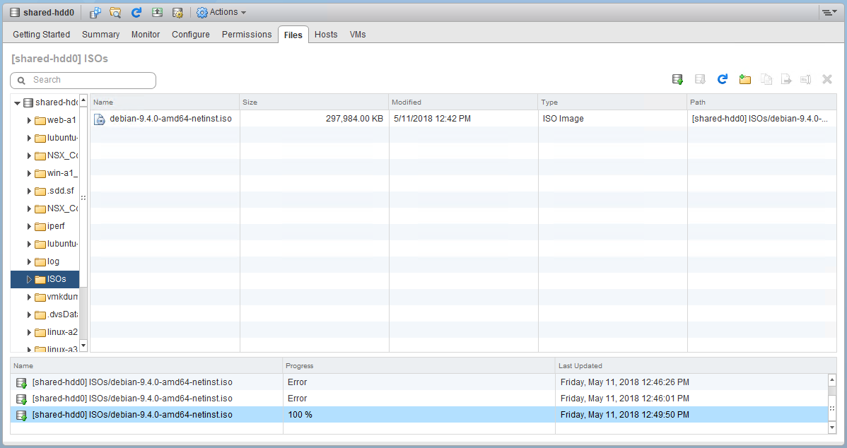Open the Actions dropdown menu

point(221,13)
